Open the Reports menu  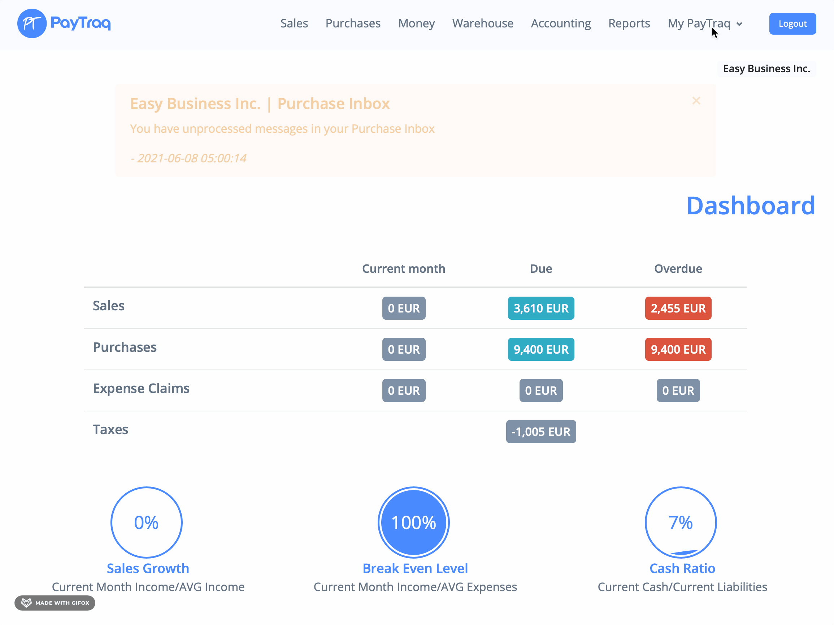point(629,23)
